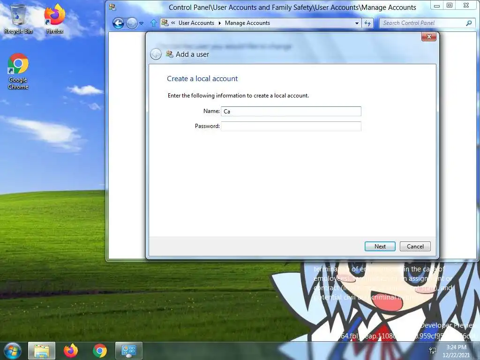The image size is (480, 360).
Task: Click the Back arrow in Control Panel
Action: point(118,23)
